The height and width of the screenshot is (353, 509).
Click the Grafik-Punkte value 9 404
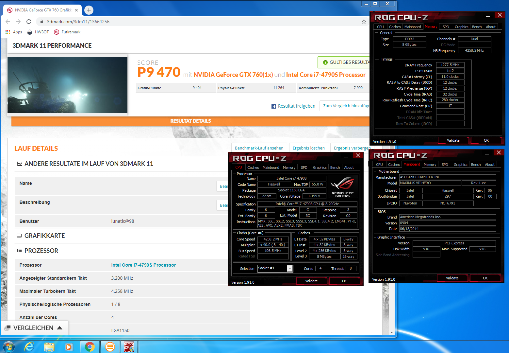197,88
